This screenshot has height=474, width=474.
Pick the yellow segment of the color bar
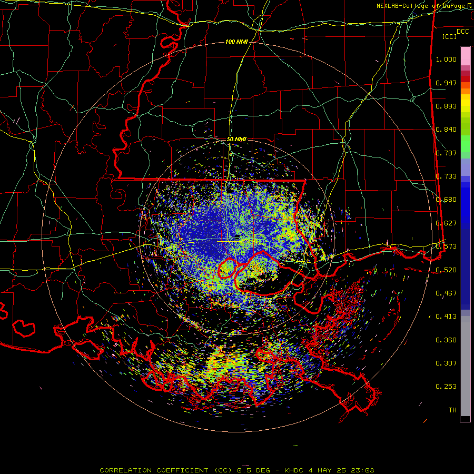tap(465, 103)
